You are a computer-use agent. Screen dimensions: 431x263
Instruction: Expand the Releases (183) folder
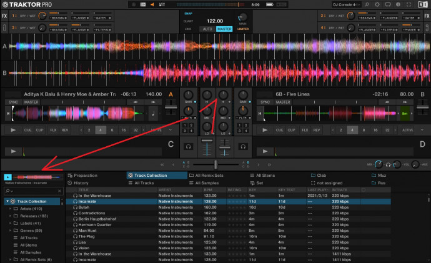(x=10, y=216)
